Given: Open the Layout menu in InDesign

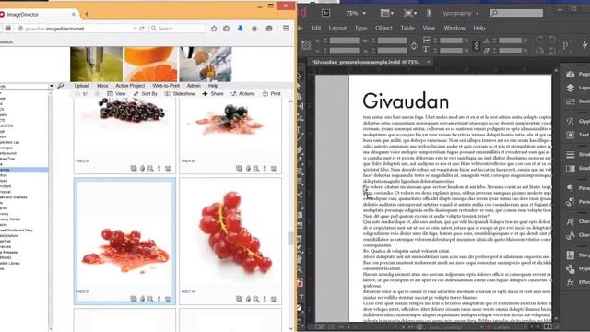Looking at the screenshot, I should (x=337, y=28).
